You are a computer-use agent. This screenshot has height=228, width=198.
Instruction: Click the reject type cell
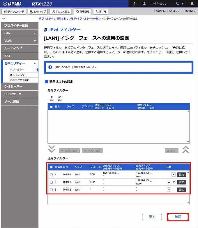77,182
